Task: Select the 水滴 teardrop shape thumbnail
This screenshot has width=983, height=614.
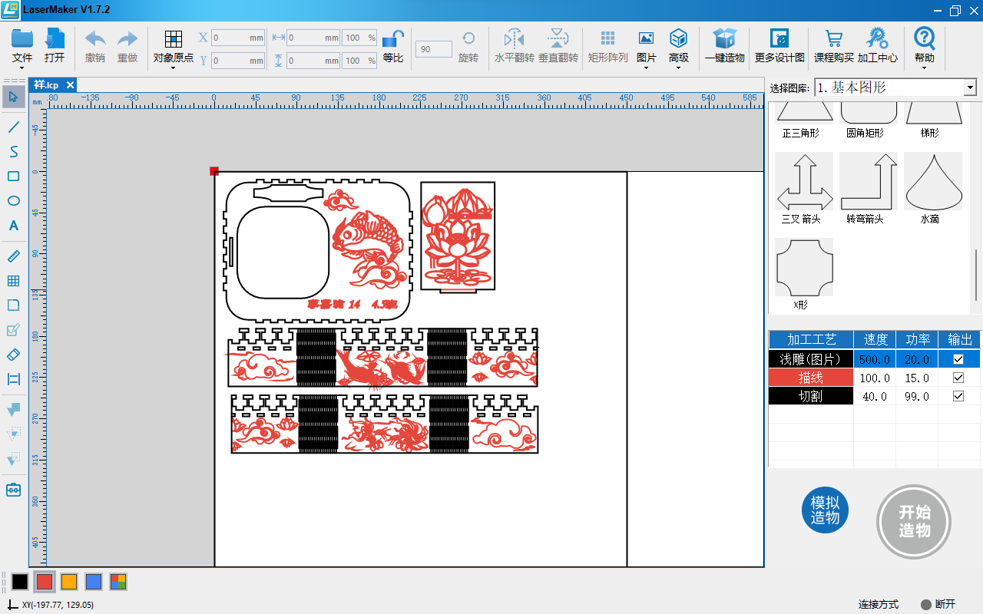Action: 932,181
